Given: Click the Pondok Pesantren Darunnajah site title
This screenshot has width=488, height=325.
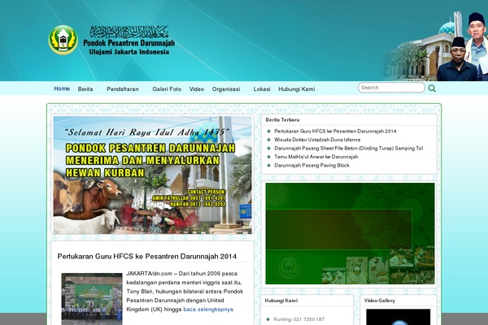Looking at the screenshot, I should pos(129,43).
